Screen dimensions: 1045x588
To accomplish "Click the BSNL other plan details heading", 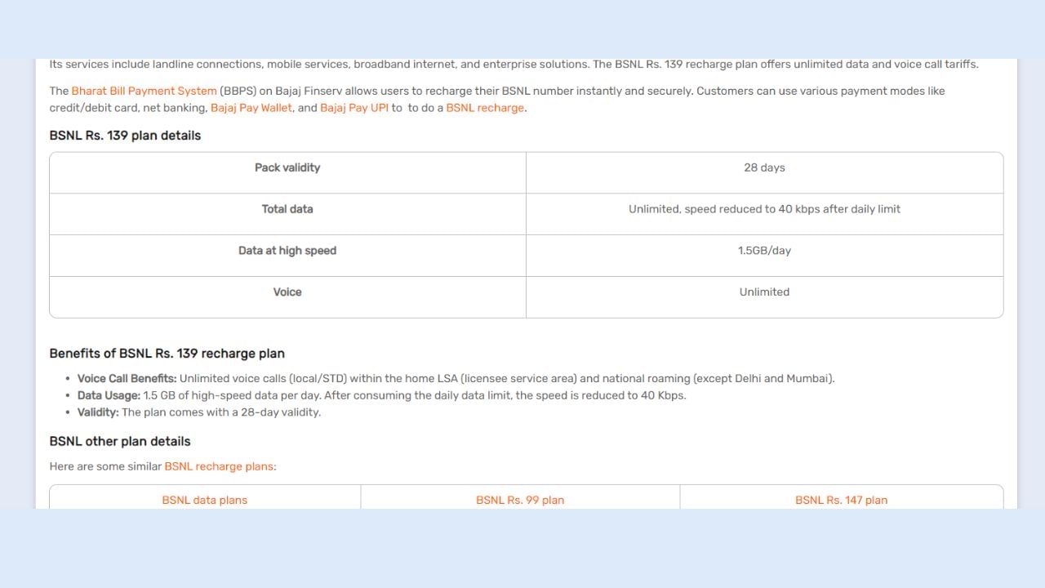I will tap(120, 441).
